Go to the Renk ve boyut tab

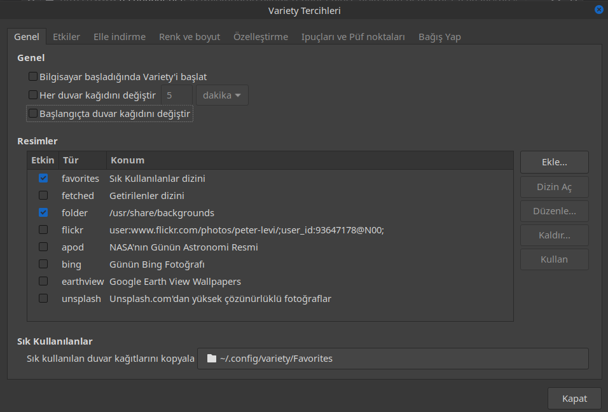[x=190, y=37]
